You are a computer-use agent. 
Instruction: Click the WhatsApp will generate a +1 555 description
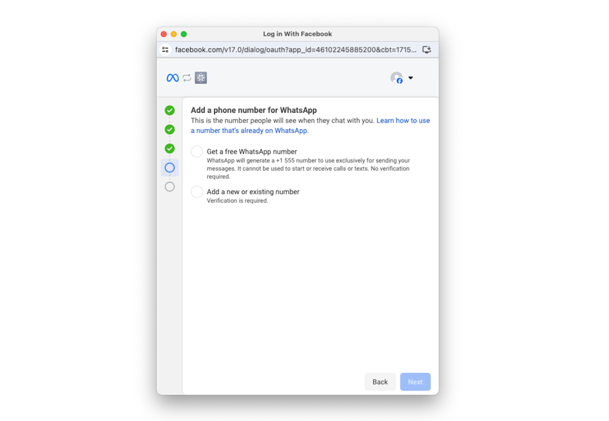(308, 168)
